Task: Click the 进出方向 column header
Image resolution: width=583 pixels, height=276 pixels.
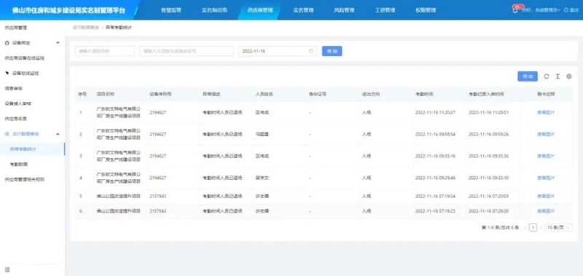Action: 371,95
